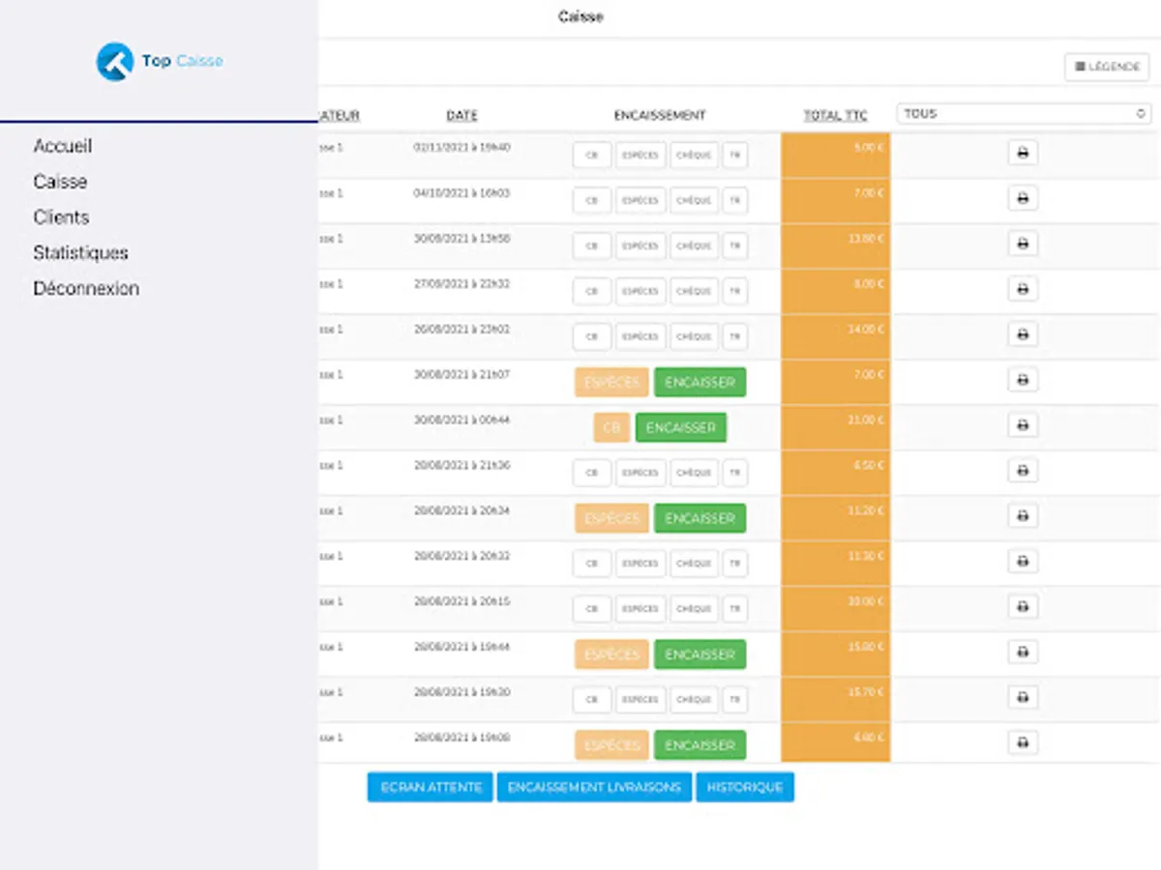Sort the table by DATE header
The image size is (1161, 870).
[x=461, y=116]
